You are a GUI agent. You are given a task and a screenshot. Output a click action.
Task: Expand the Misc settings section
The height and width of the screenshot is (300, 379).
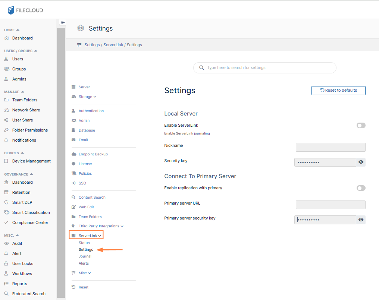84,273
